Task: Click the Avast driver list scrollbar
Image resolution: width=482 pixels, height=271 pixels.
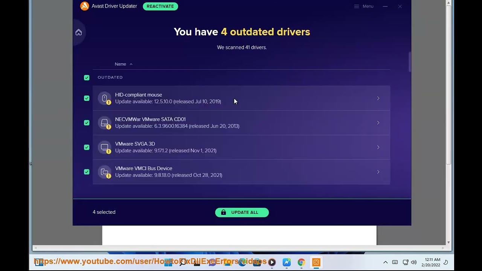Action: (x=410, y=62)
